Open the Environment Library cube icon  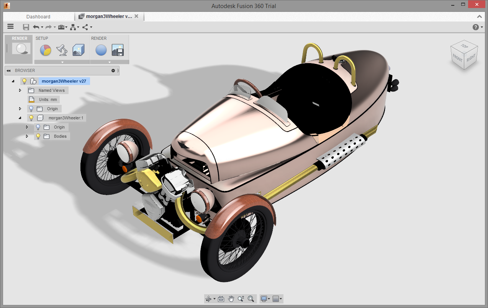[78, 50]
